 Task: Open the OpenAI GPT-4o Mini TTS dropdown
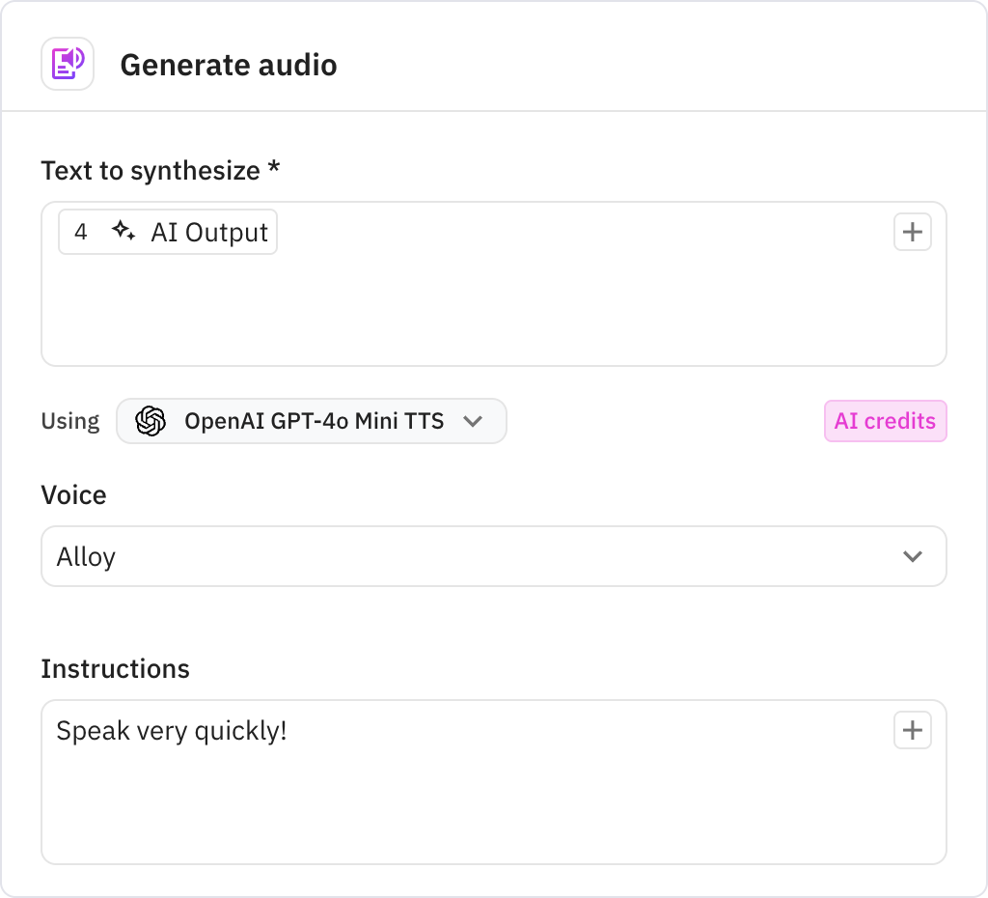point(313,421)
